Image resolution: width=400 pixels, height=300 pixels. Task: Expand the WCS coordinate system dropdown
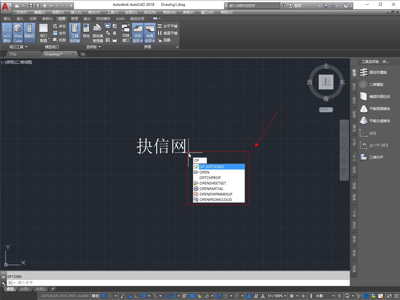326,110
